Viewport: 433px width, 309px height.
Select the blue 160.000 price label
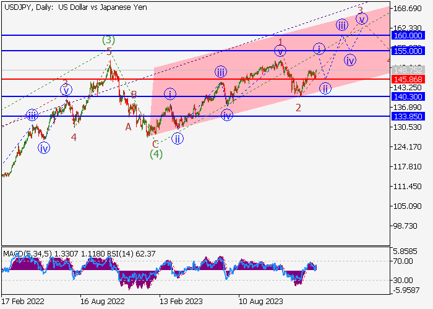coord(408,36)
